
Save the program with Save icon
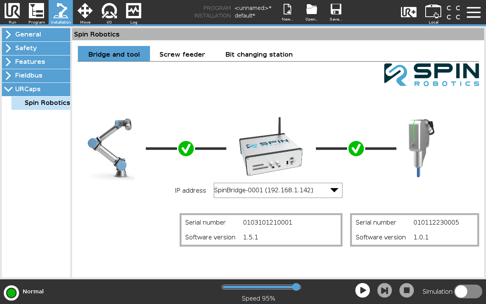(x=336, y=13)
